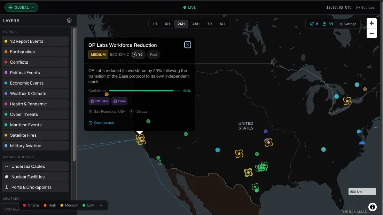This screenshot has width=383, height=215.
Task: Click the layers panel scrollbar
Action: pyautogui.click(x=74, y=94)
